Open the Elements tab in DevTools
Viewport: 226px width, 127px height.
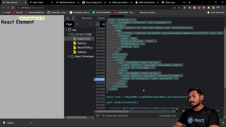87,18
